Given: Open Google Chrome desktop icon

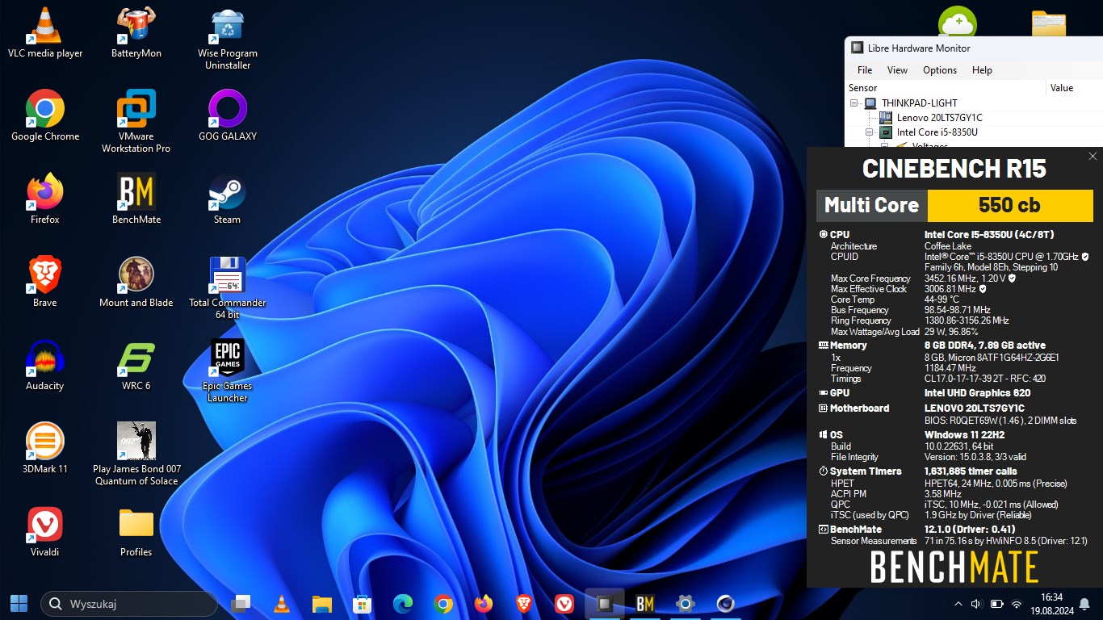Looking at the screenshot, I should [x=45, y=115].
